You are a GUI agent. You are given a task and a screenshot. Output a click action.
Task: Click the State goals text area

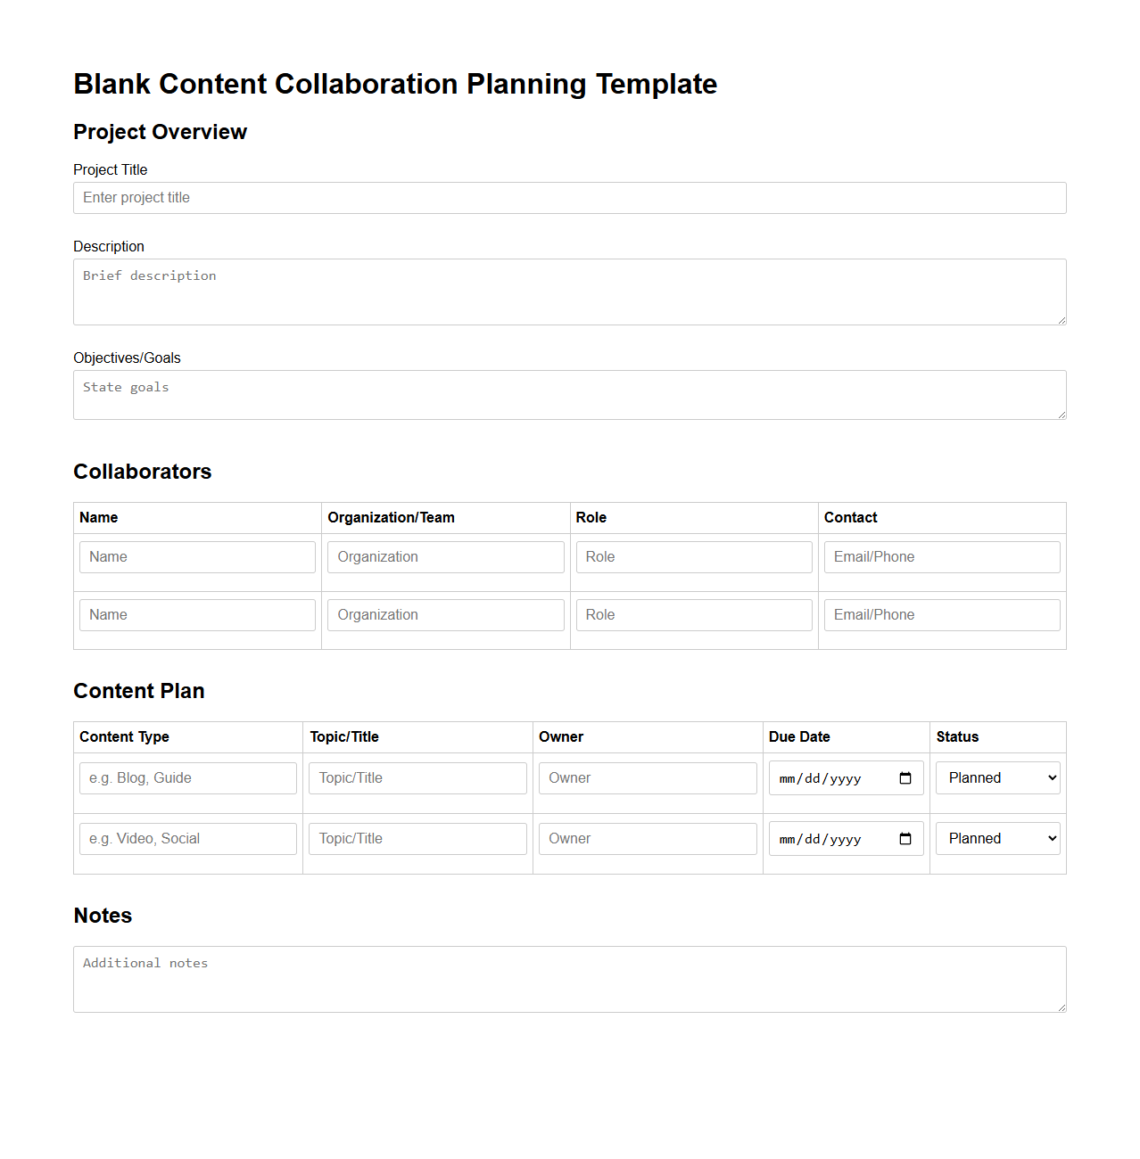point(569,394)
